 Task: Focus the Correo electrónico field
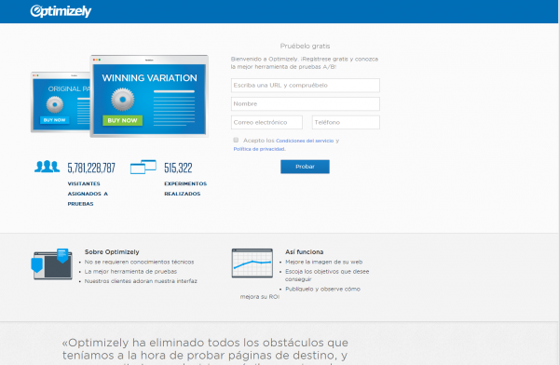pyautogui.click(x=266, y=122)
